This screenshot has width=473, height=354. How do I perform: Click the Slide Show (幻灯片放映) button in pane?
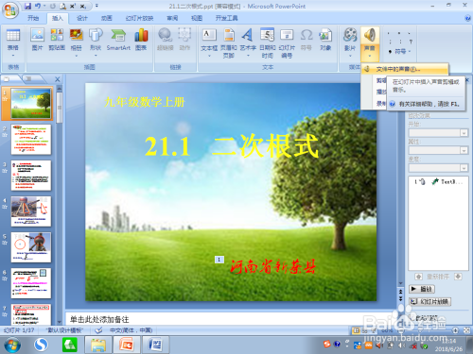(429, 302)
